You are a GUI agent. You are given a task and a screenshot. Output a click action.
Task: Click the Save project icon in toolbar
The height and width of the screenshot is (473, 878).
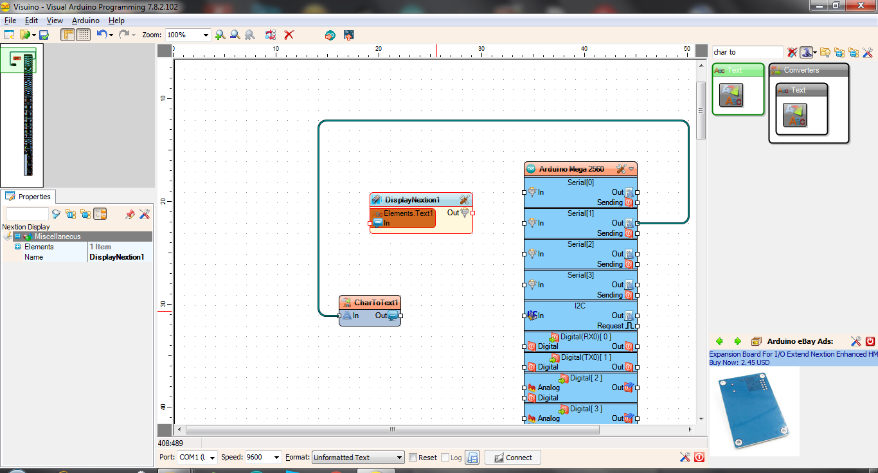tap(44, 35)
